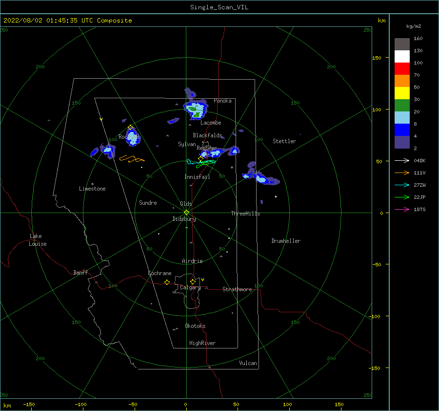The image size is (439, 411).
Task: Click the magenta 18TS track arrow
Action: click(x=402, y=209)
